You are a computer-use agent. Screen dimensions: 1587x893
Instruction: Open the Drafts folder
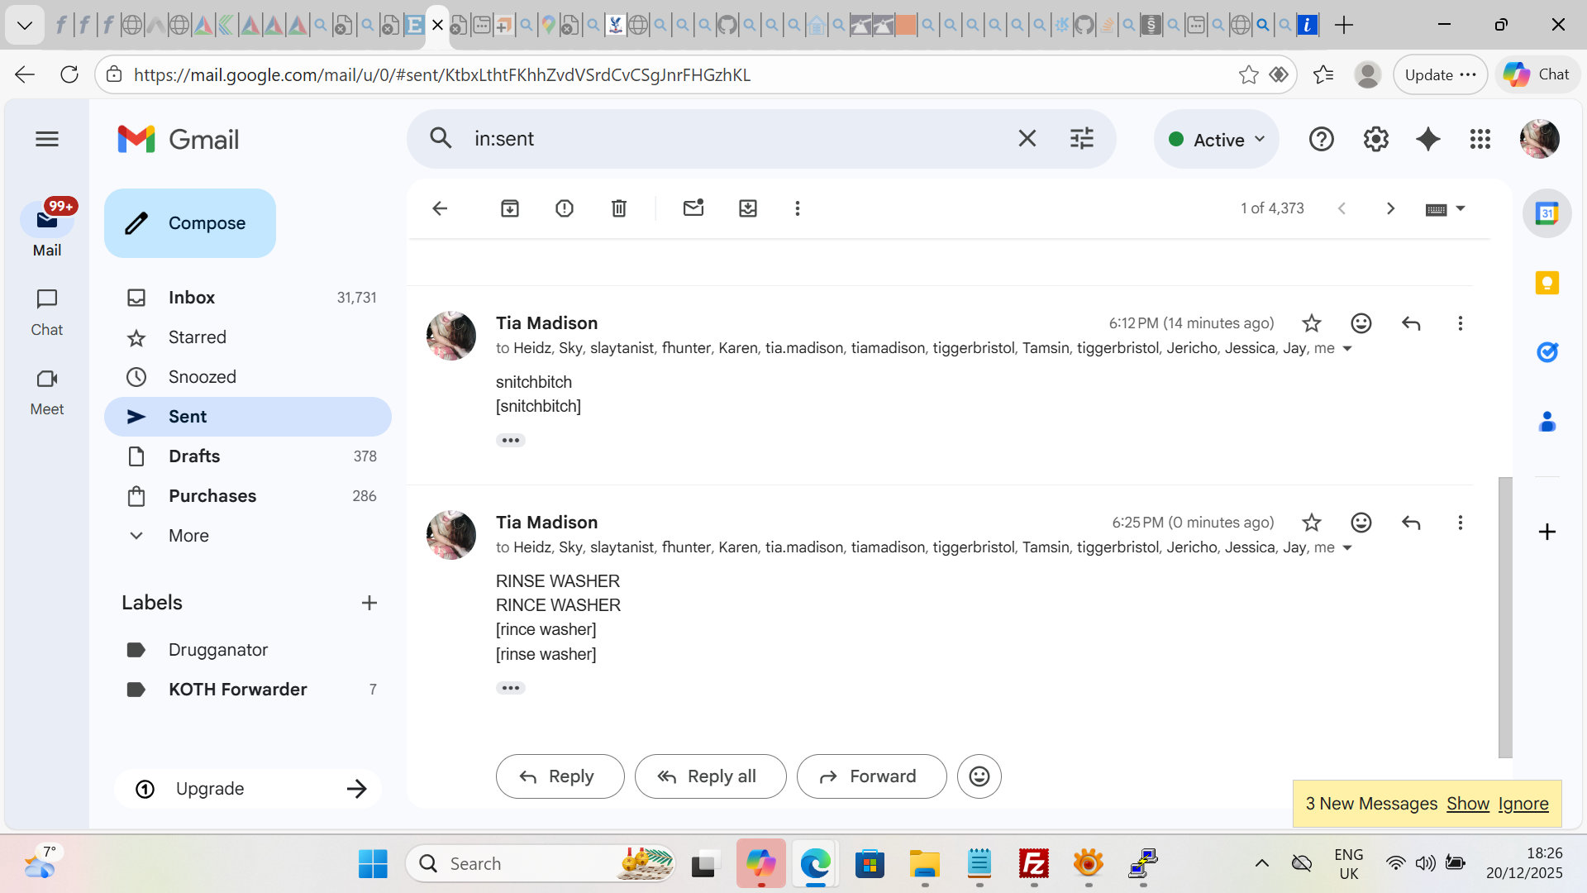[x=194, y=456]
